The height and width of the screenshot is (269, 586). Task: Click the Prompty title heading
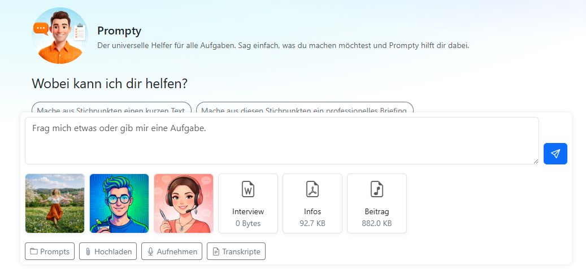tap(119, 31)
